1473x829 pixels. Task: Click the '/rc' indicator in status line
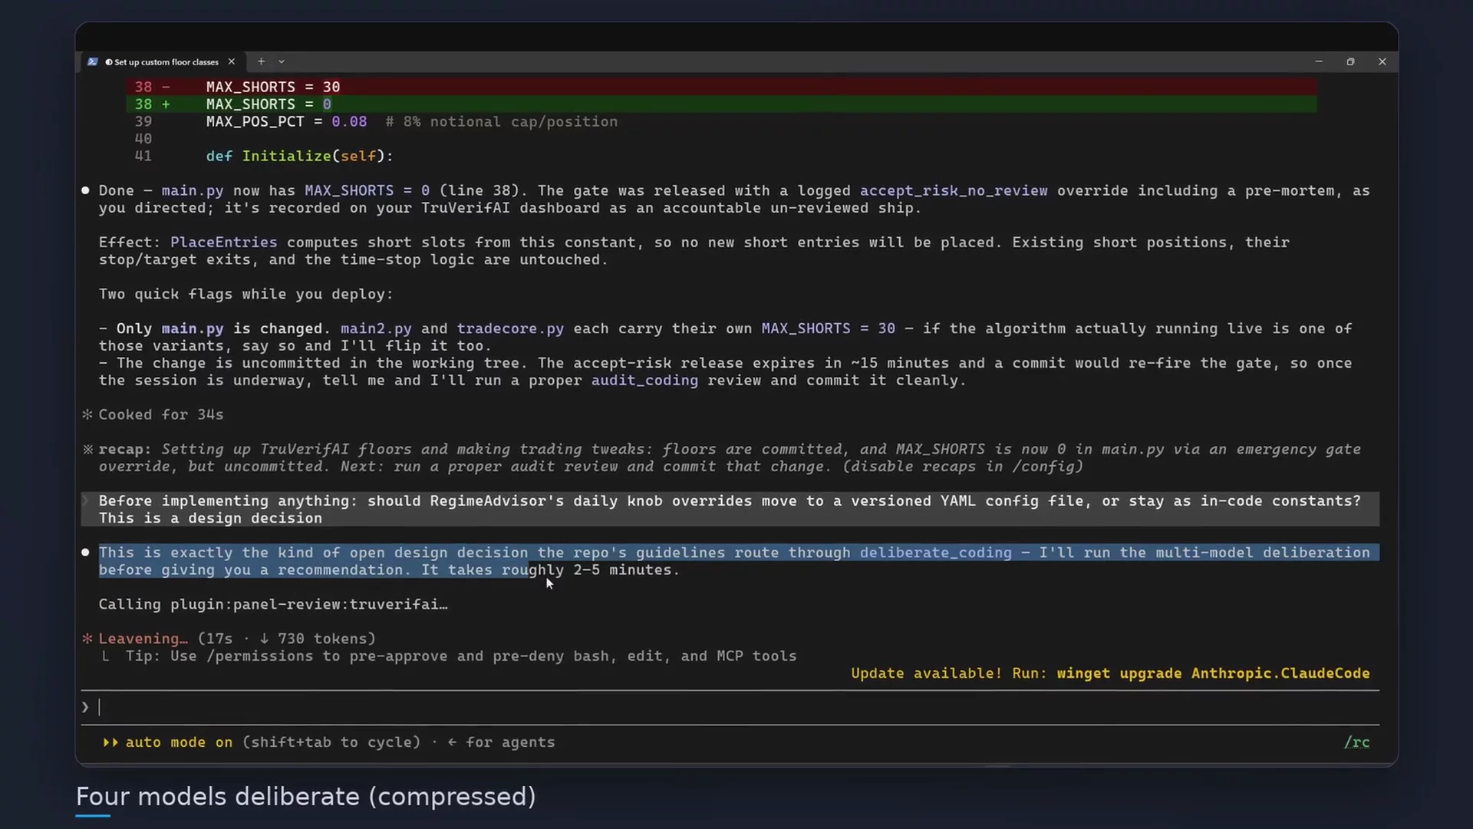[x=1356, y=742]
